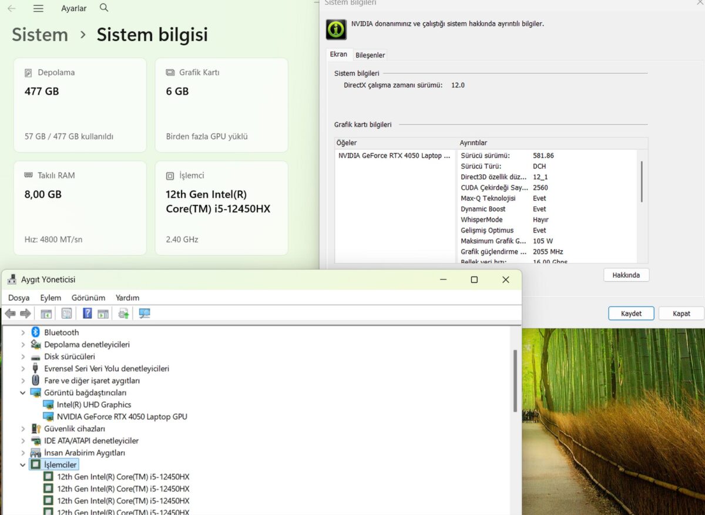Click the NVIDIA Ayrıntılar list scrollbar
The image size is (705, 515).
(x=642, y=181)
